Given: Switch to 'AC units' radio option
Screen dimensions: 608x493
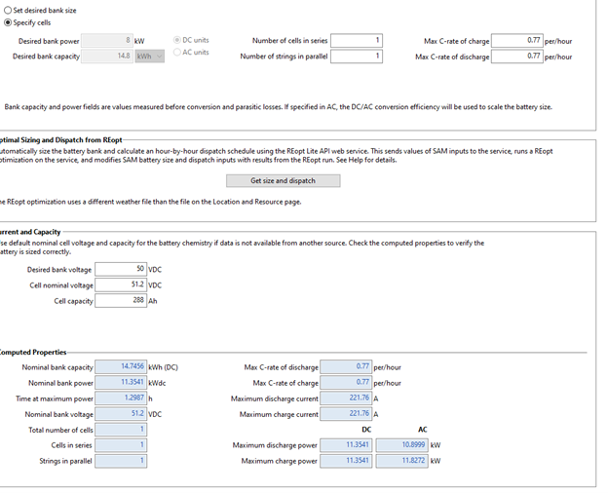Looking at the screenshot, I should click(177, 53).
